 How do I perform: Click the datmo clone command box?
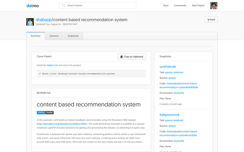coord(91,74)
